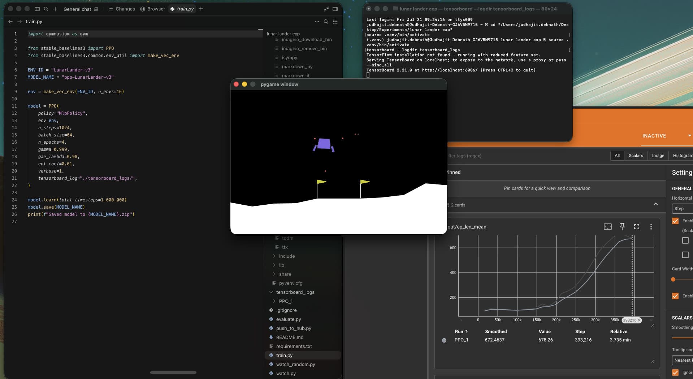Go forward with the right arrow in editor
Screen dimensions: 693x379
[20, 22]
